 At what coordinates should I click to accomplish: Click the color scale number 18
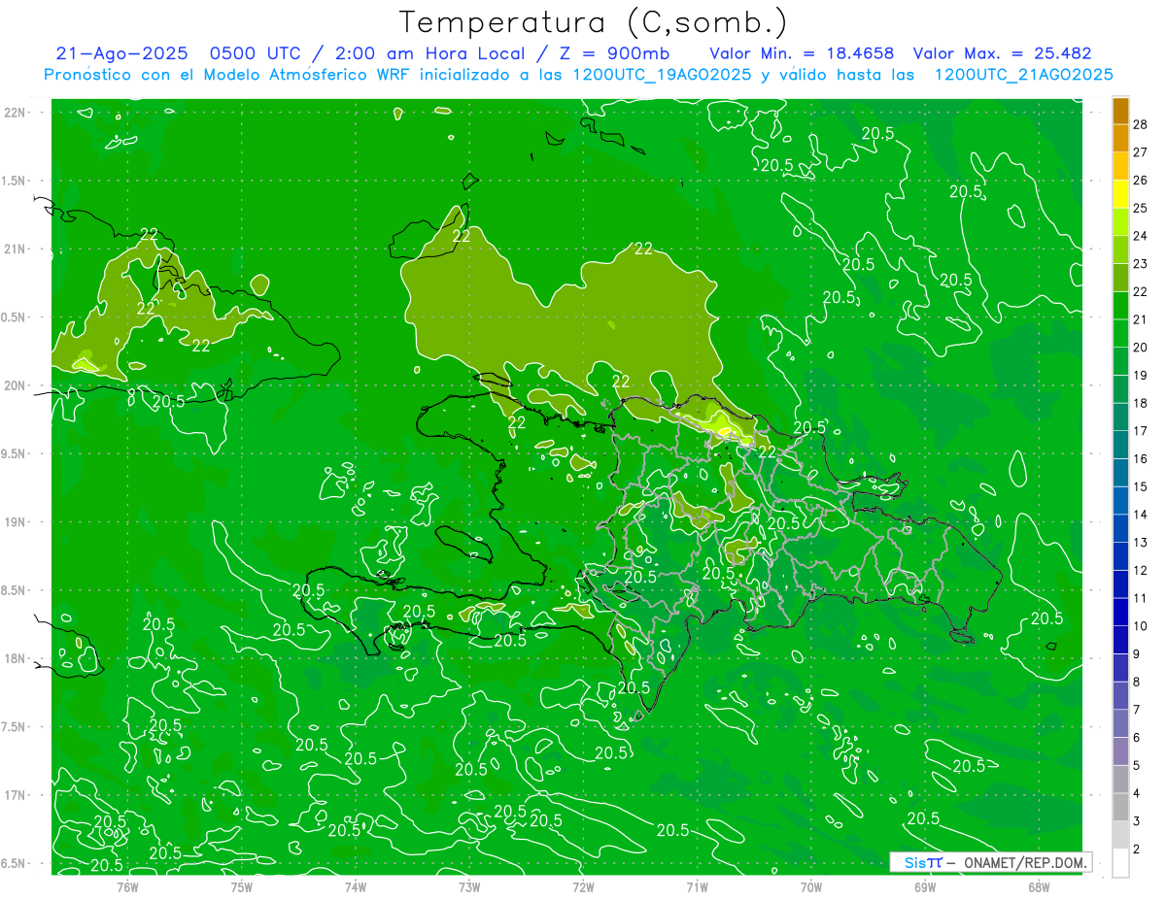(1141, 403)
